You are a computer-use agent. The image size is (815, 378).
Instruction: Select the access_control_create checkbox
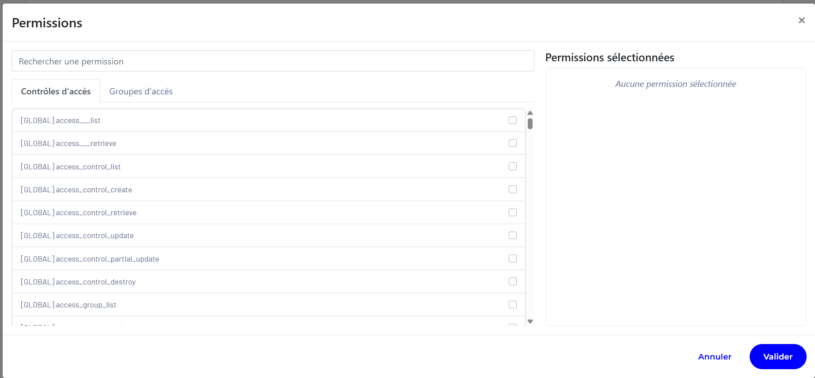point(512,189)
